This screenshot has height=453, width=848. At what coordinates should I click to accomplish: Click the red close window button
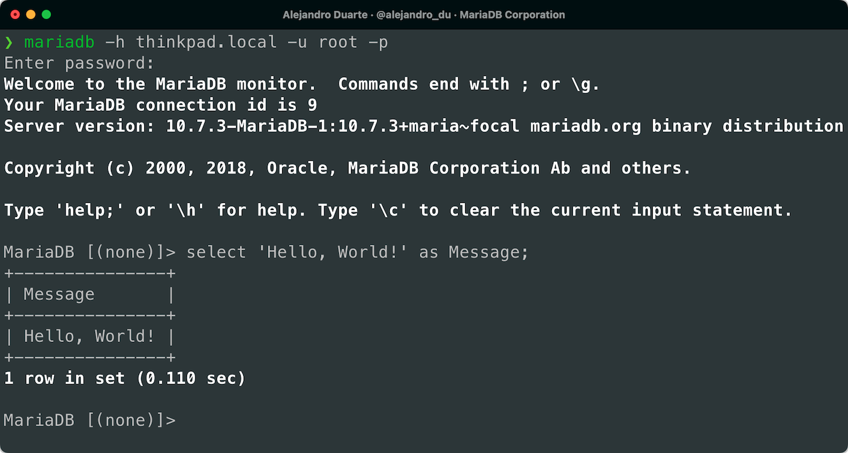pyautogui.click(x=15, y=14)
